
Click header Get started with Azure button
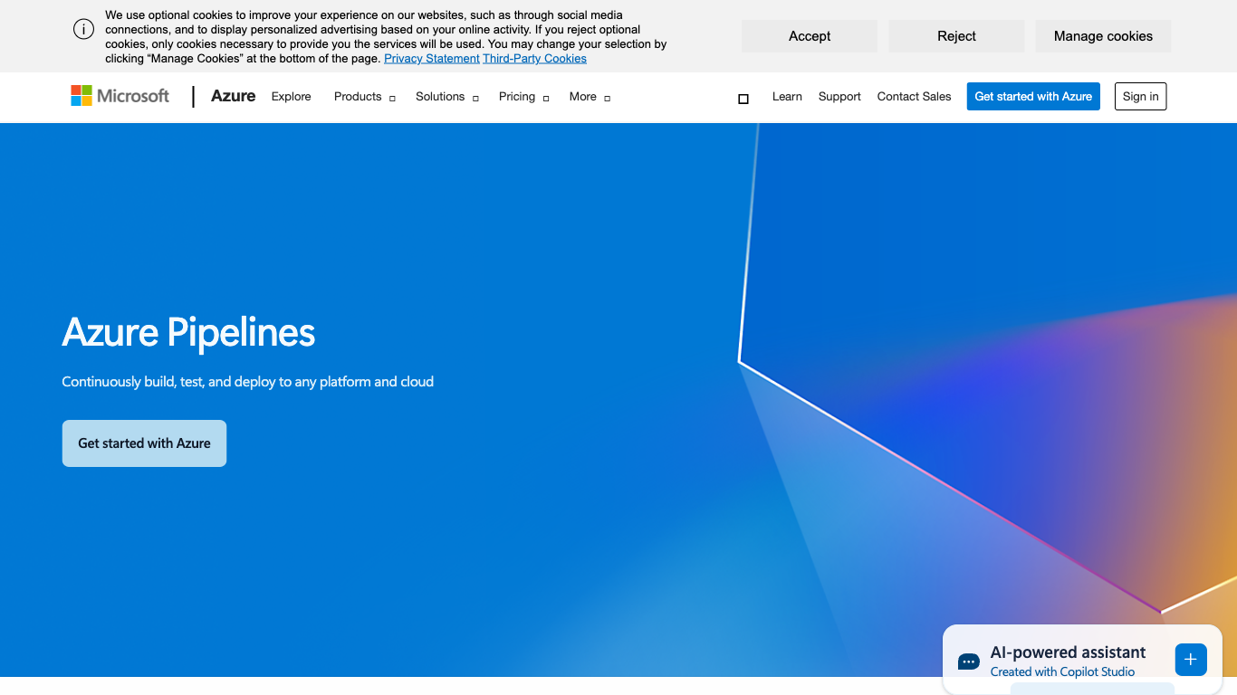point(1033,97)
